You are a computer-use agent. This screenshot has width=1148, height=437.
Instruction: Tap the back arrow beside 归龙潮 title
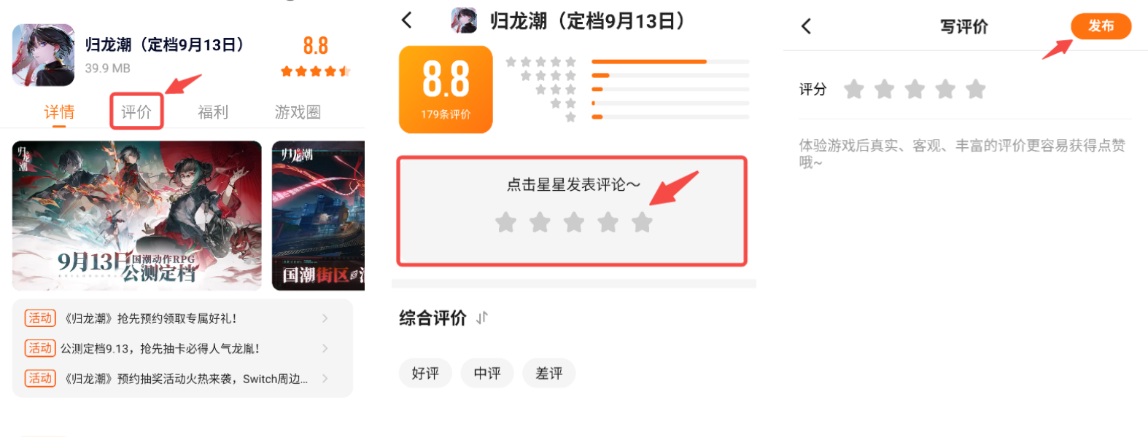click(407, 20)
